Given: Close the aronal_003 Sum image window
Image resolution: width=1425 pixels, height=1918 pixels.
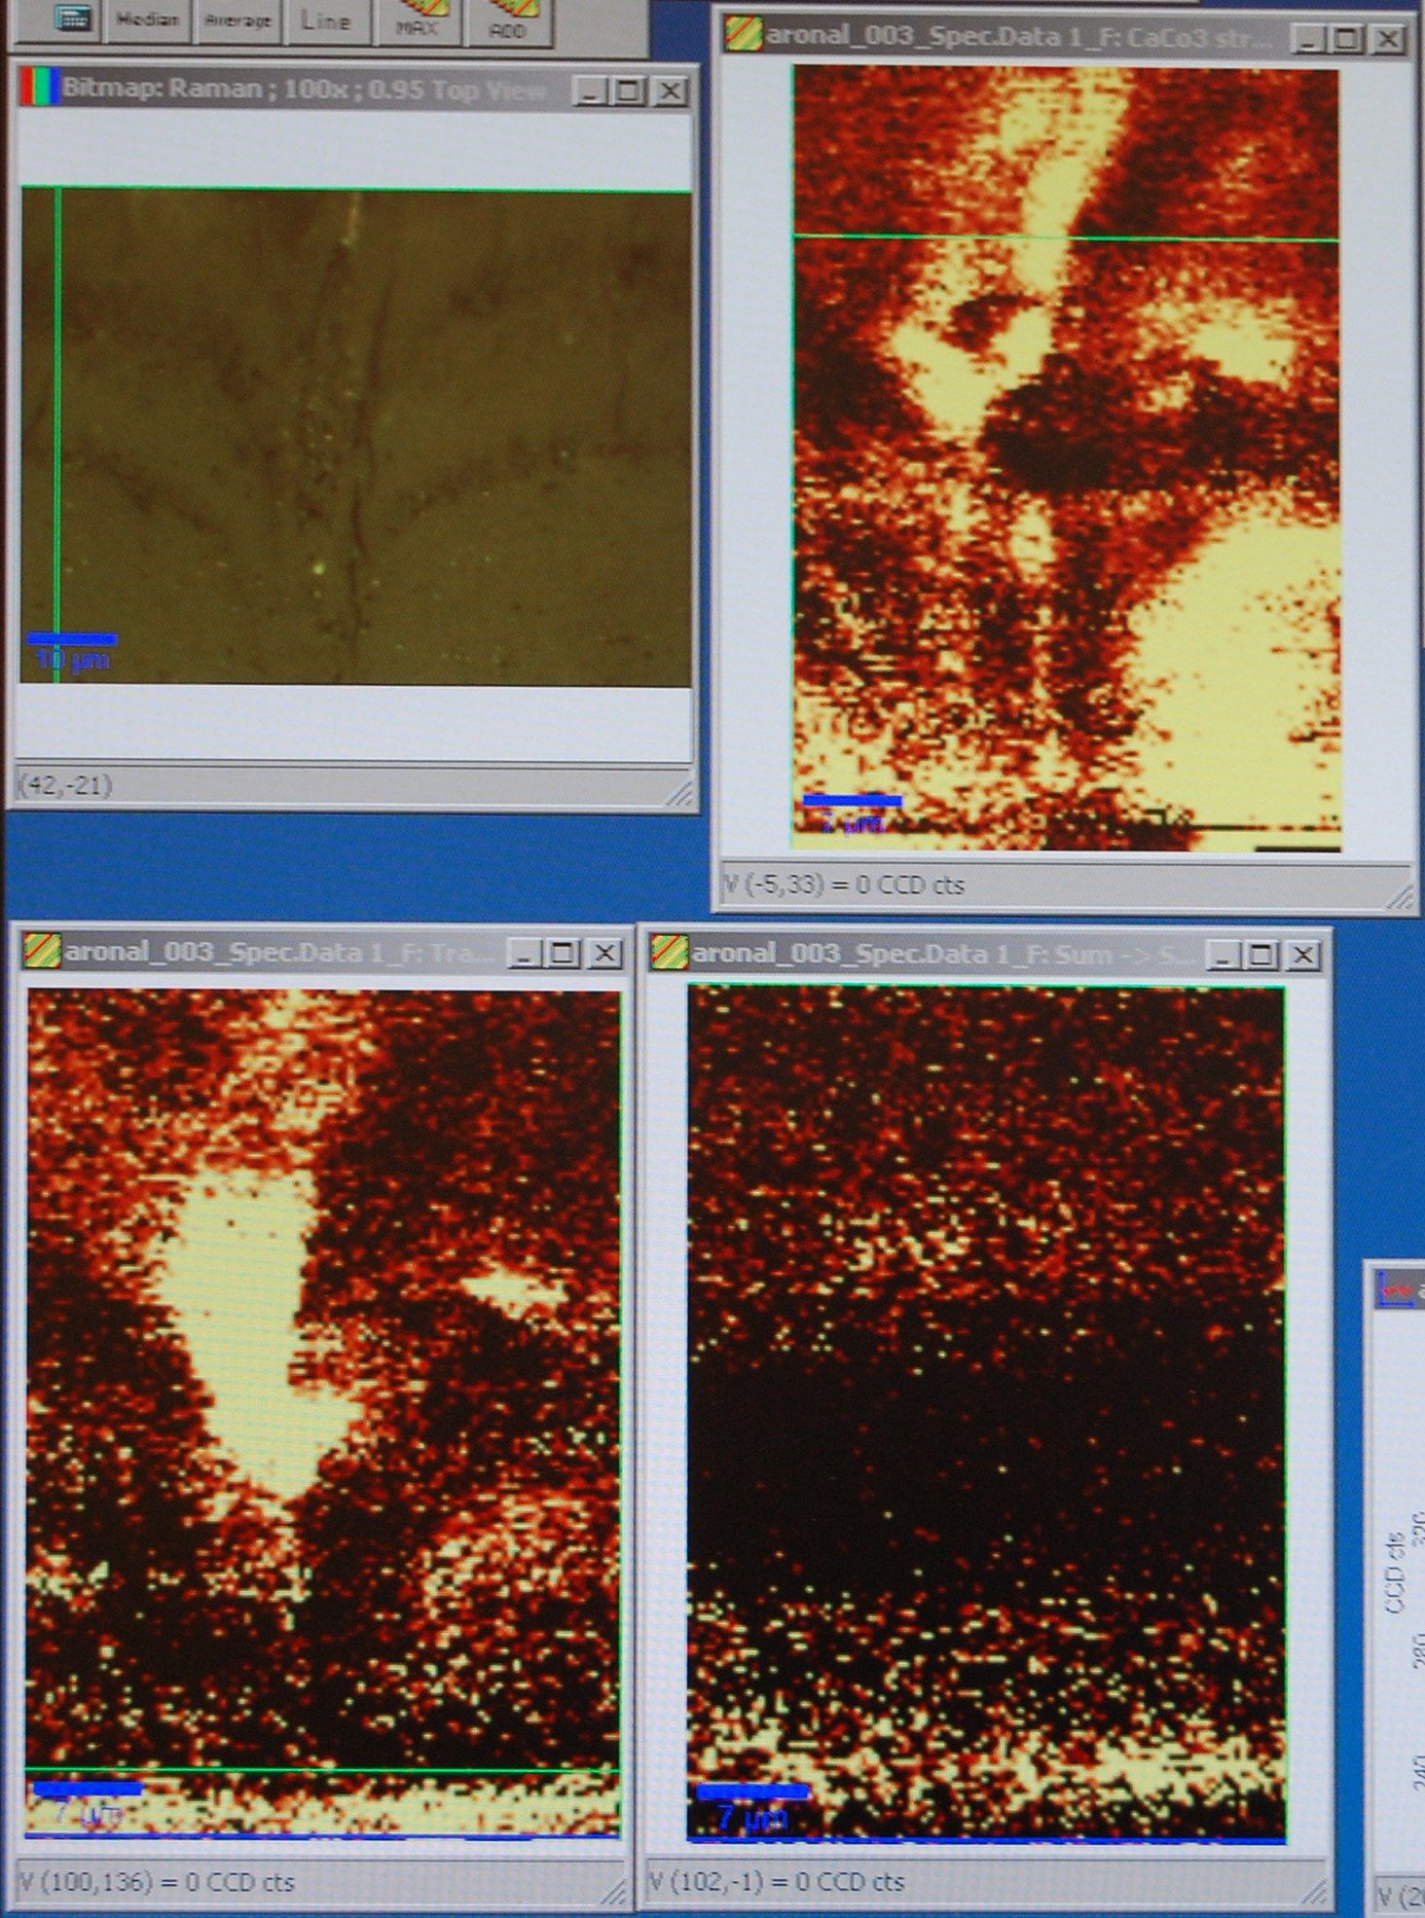Looking at the screenshot, I should pos(1303,956).
